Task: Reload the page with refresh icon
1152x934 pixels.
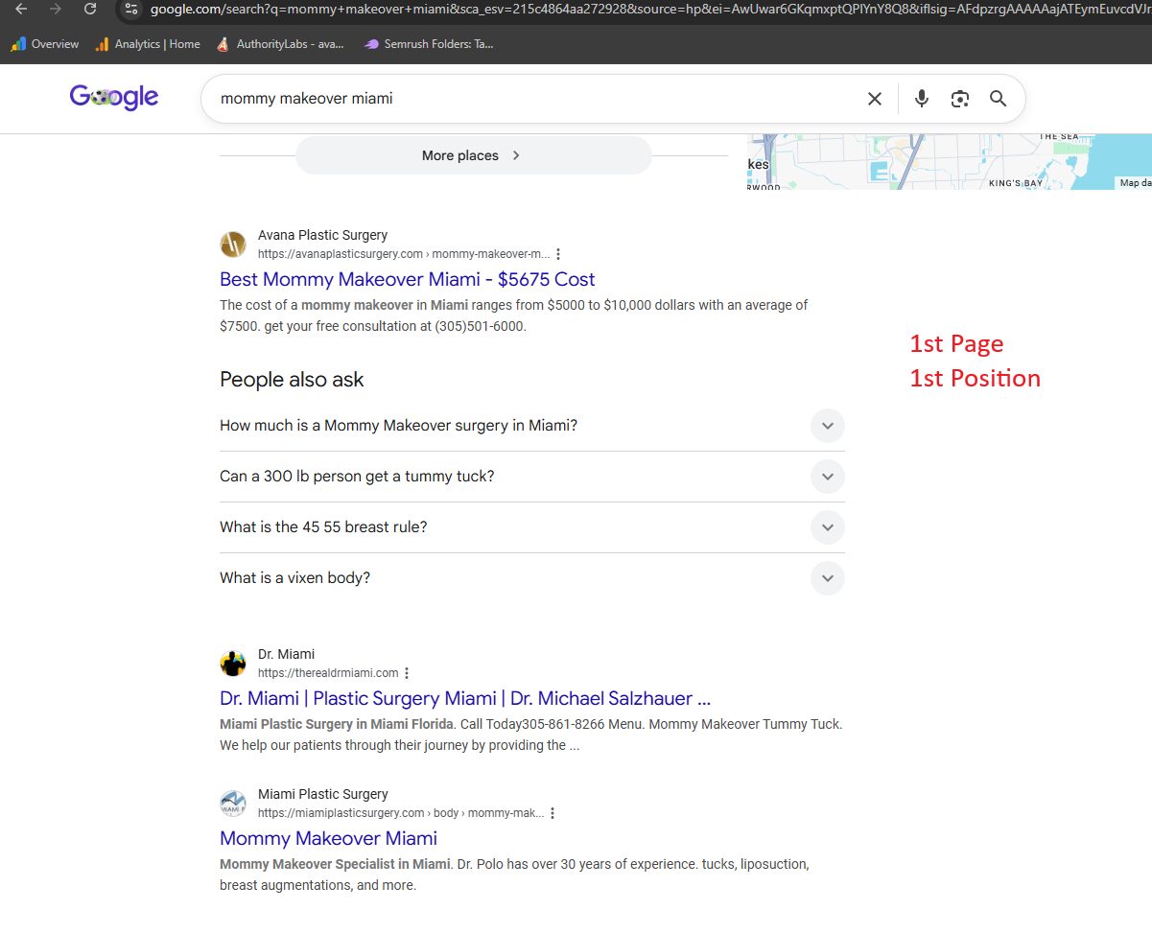Action: tap(90, 9)
